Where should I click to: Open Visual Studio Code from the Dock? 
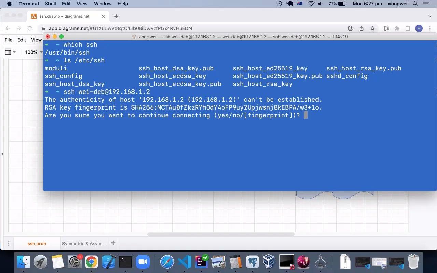[184, 262]
